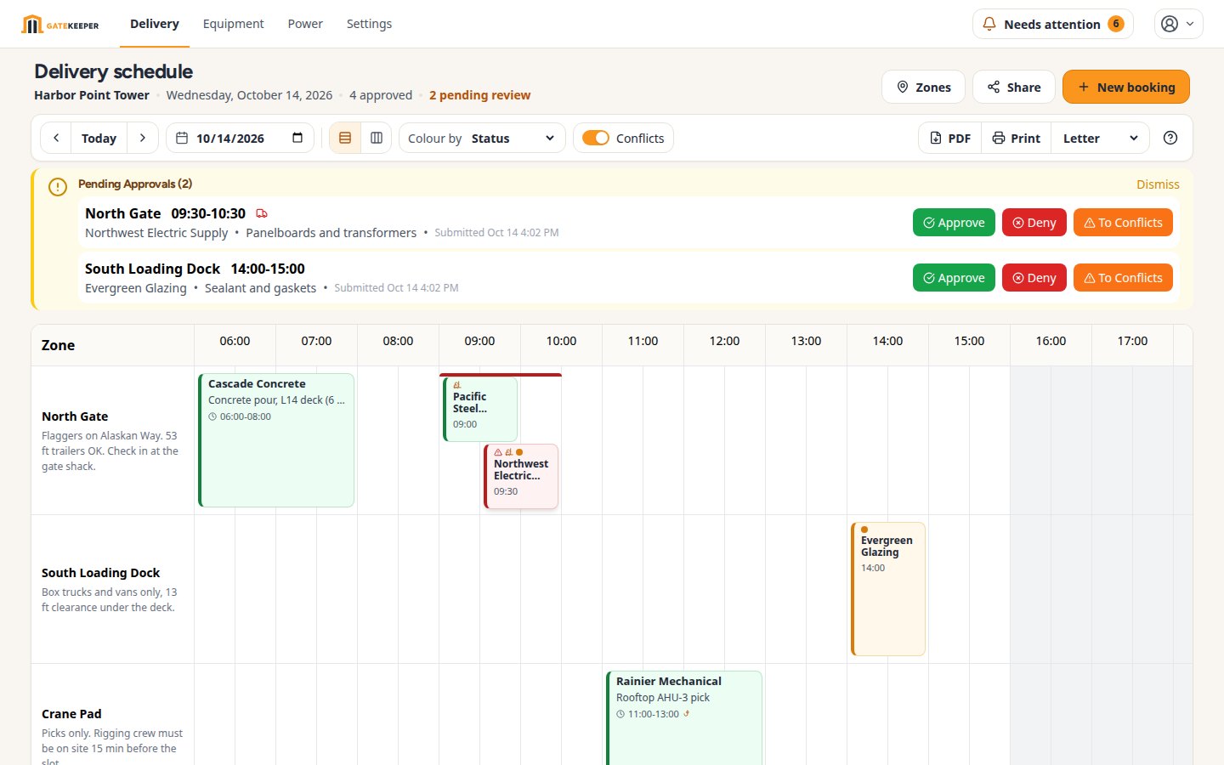
Task: Click the bell icon in Needs attention
Action: 989,24
